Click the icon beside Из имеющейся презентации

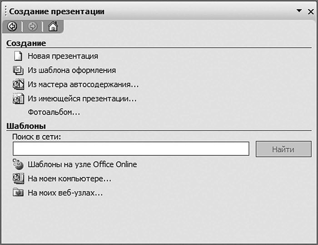pyautogui.click(x=18, y=98)
